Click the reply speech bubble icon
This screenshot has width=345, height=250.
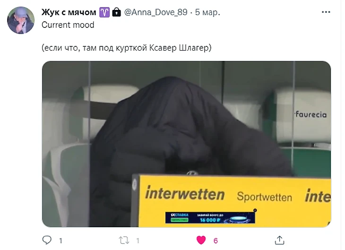tap(47, 240)
